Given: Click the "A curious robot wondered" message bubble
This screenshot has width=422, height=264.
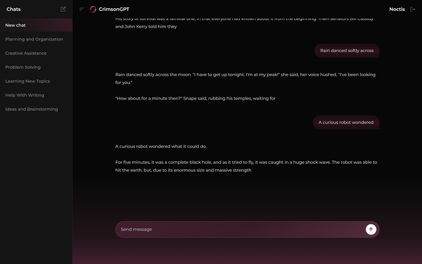Looking at the screenshot, I should [x=346, y=123].
